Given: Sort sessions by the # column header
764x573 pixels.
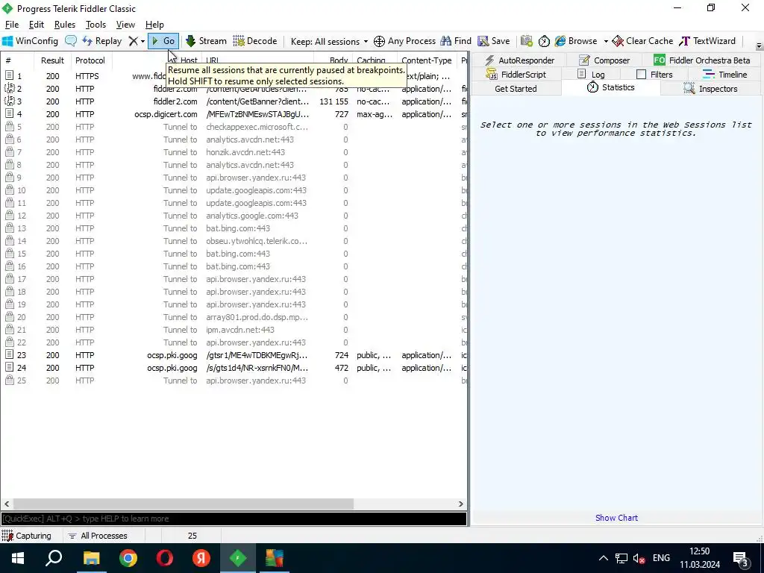Looking at the screenshot, I should [x=18, y=60].
